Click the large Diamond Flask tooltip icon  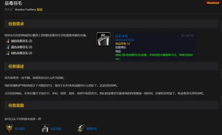coord(104,39)
